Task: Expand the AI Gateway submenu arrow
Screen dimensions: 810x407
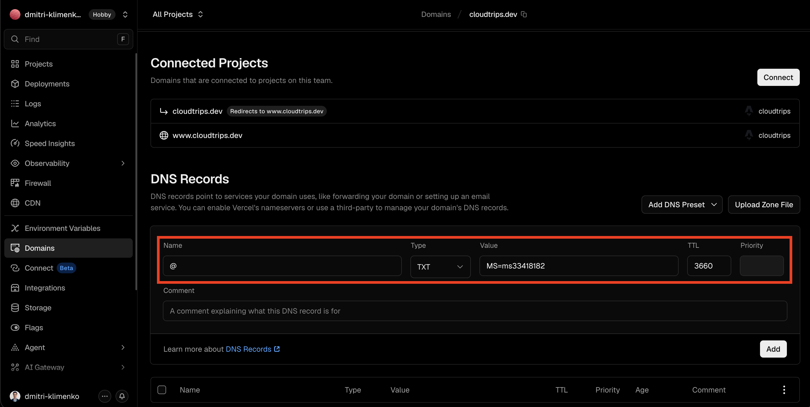Action: point(123,368)
